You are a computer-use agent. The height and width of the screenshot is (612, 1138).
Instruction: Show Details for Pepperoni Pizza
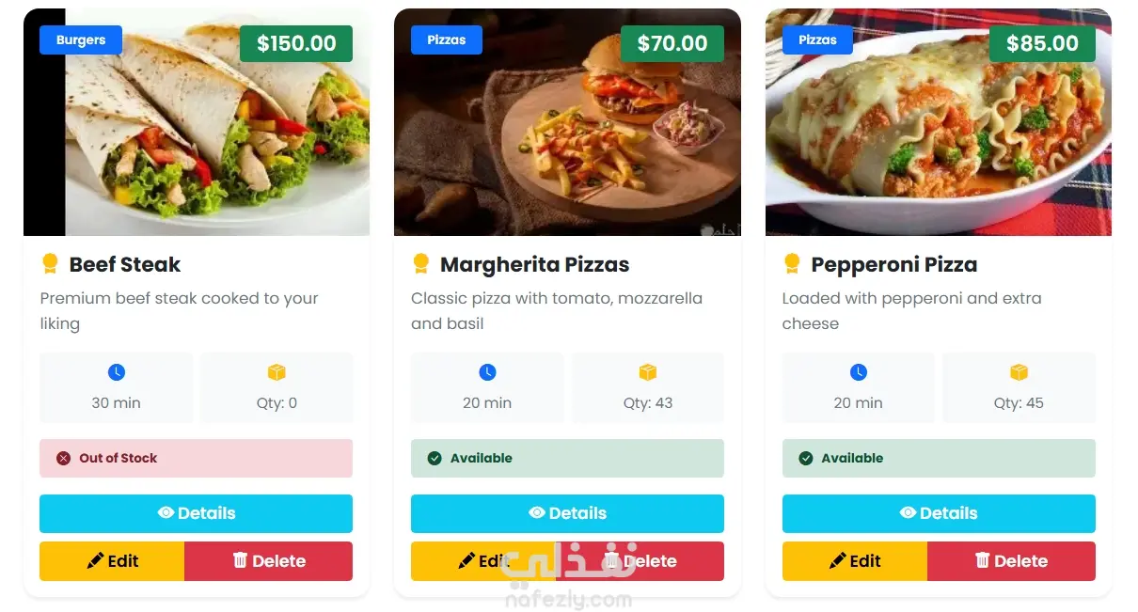939,513
